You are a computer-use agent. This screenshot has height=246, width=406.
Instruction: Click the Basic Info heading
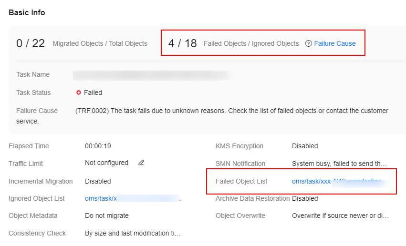[27, 12]
